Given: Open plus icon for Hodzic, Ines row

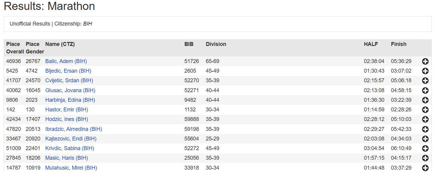Looking at the screenshot, I should coord(425,119).
